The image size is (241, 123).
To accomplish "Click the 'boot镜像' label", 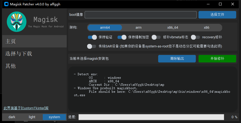I will (76, 15).
